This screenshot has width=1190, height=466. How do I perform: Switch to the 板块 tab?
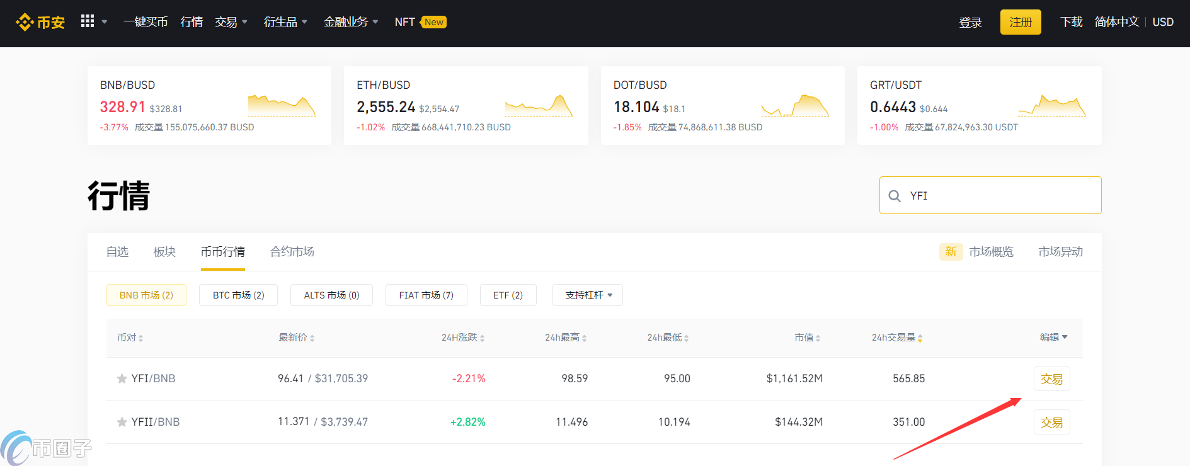click(x=164, y=252)
